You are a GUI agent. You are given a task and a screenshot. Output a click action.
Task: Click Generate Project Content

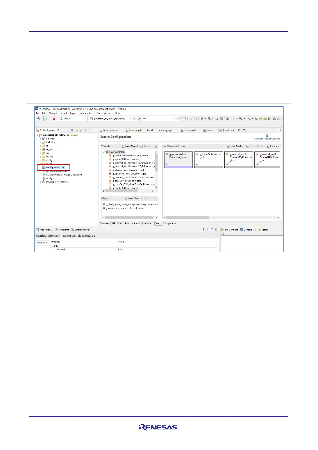click(267, 137)
